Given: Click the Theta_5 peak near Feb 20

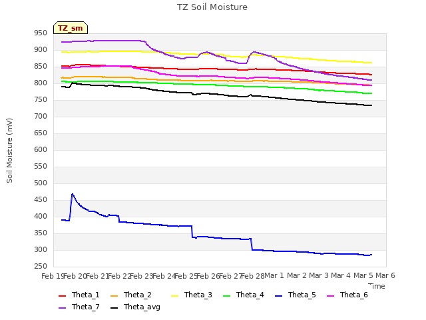Looking at the screenshot, I should point(73,194).
